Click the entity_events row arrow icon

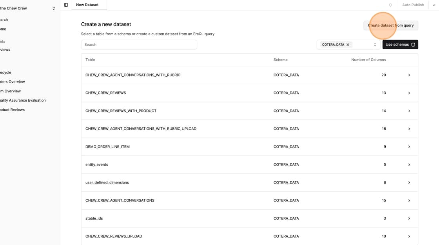(409, 165)
